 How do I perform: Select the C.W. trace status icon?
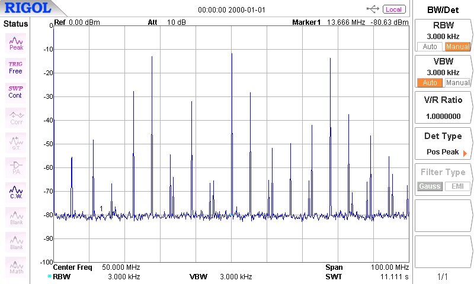coord(16,192)
